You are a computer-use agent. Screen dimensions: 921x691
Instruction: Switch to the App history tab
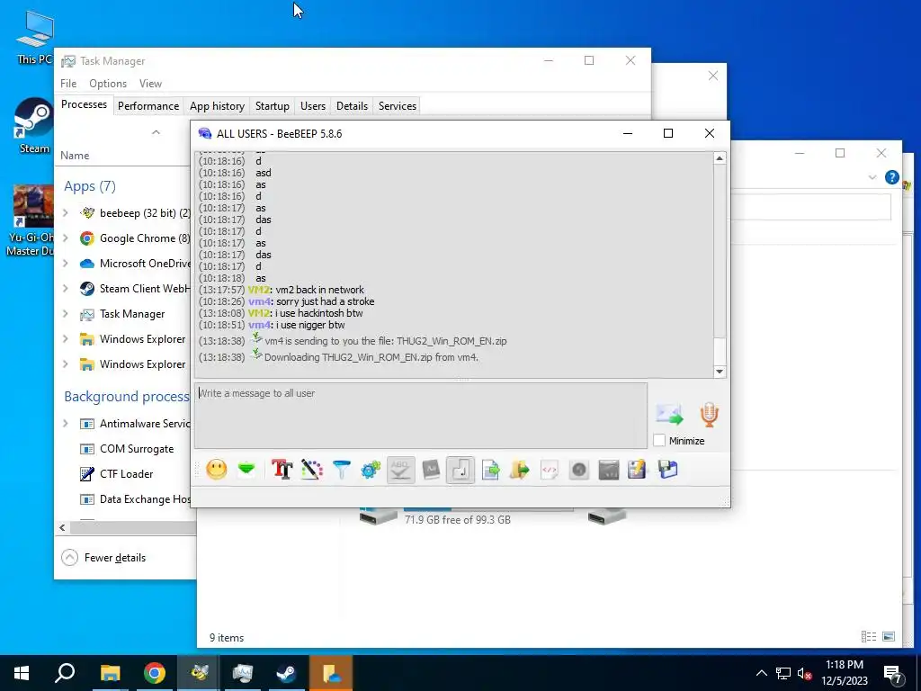(x=217, y=106)
